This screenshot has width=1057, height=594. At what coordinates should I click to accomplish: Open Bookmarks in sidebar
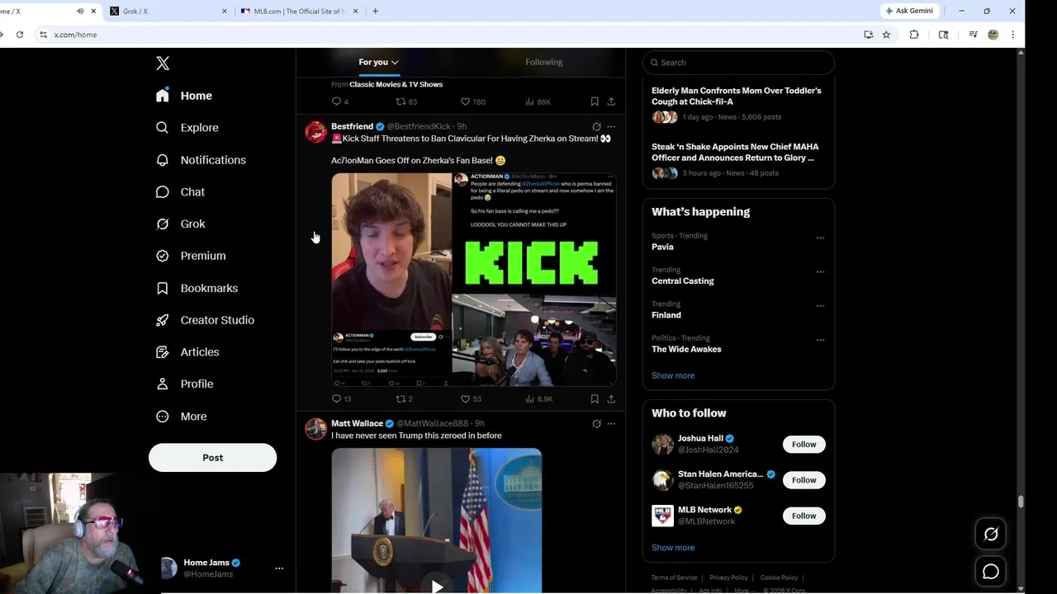point(197,288)
